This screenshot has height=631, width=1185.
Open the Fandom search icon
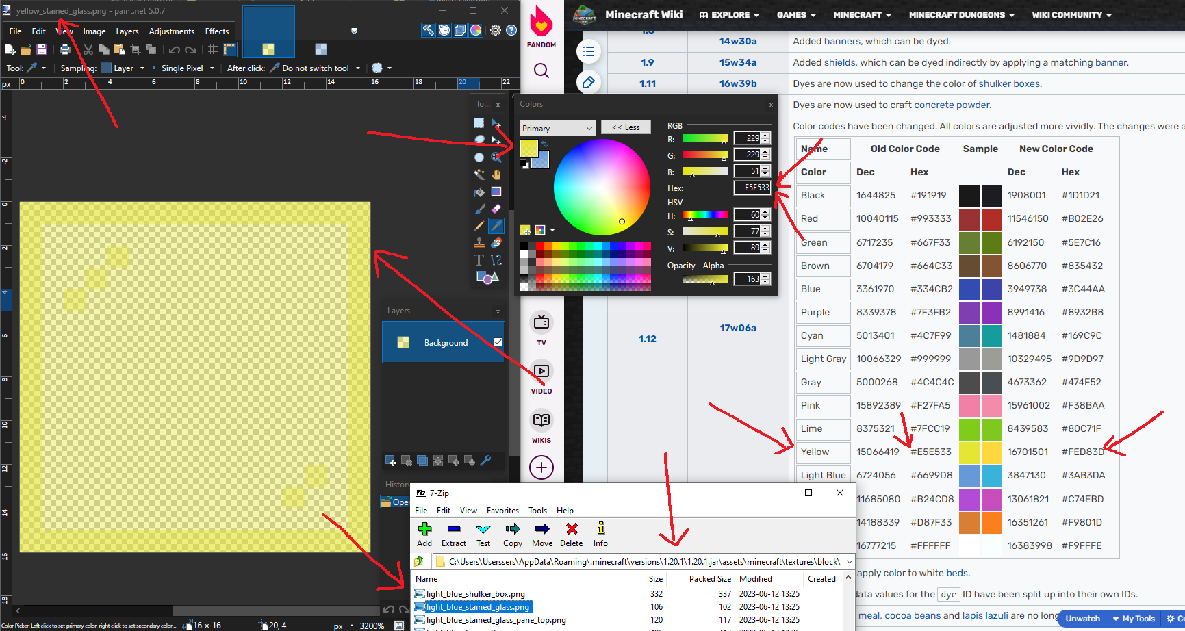541,70
